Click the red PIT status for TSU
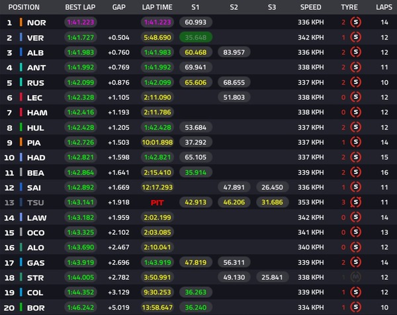This screenshot has width=397, height=315. point(157,202)
